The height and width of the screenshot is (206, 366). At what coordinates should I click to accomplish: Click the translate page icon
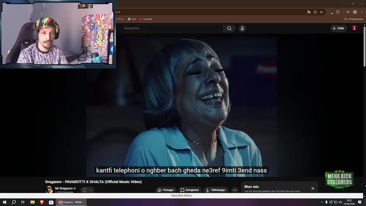coord(309,12)
